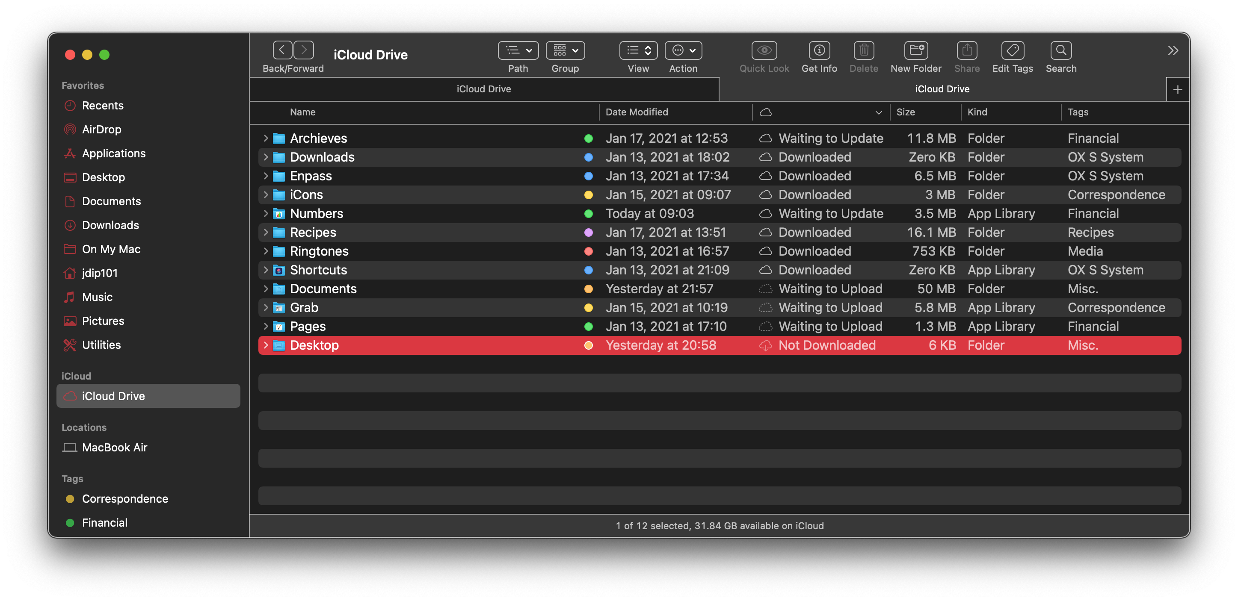Create a folder with New Folder icon

[x=915, y=50]
